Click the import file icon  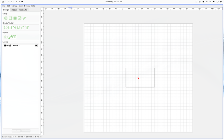[6, 37]
